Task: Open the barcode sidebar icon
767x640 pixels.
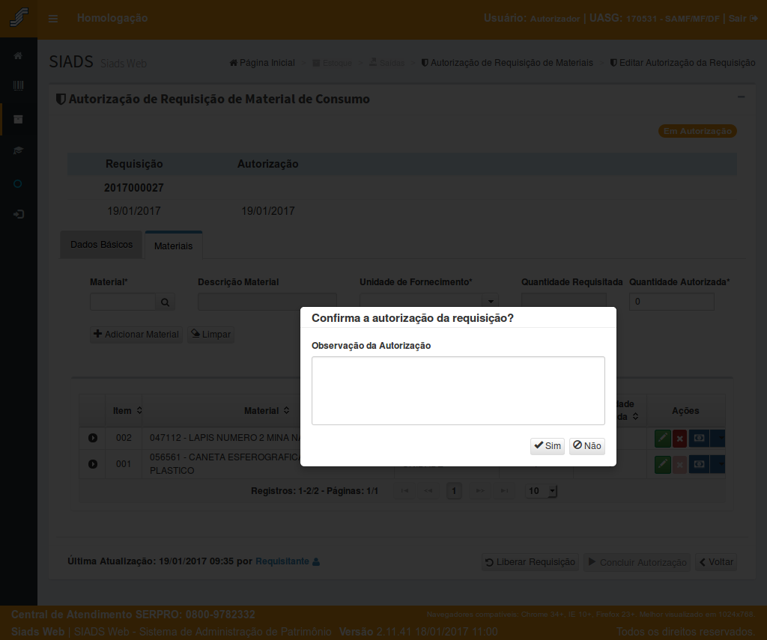Action: (x=18, y=86)
